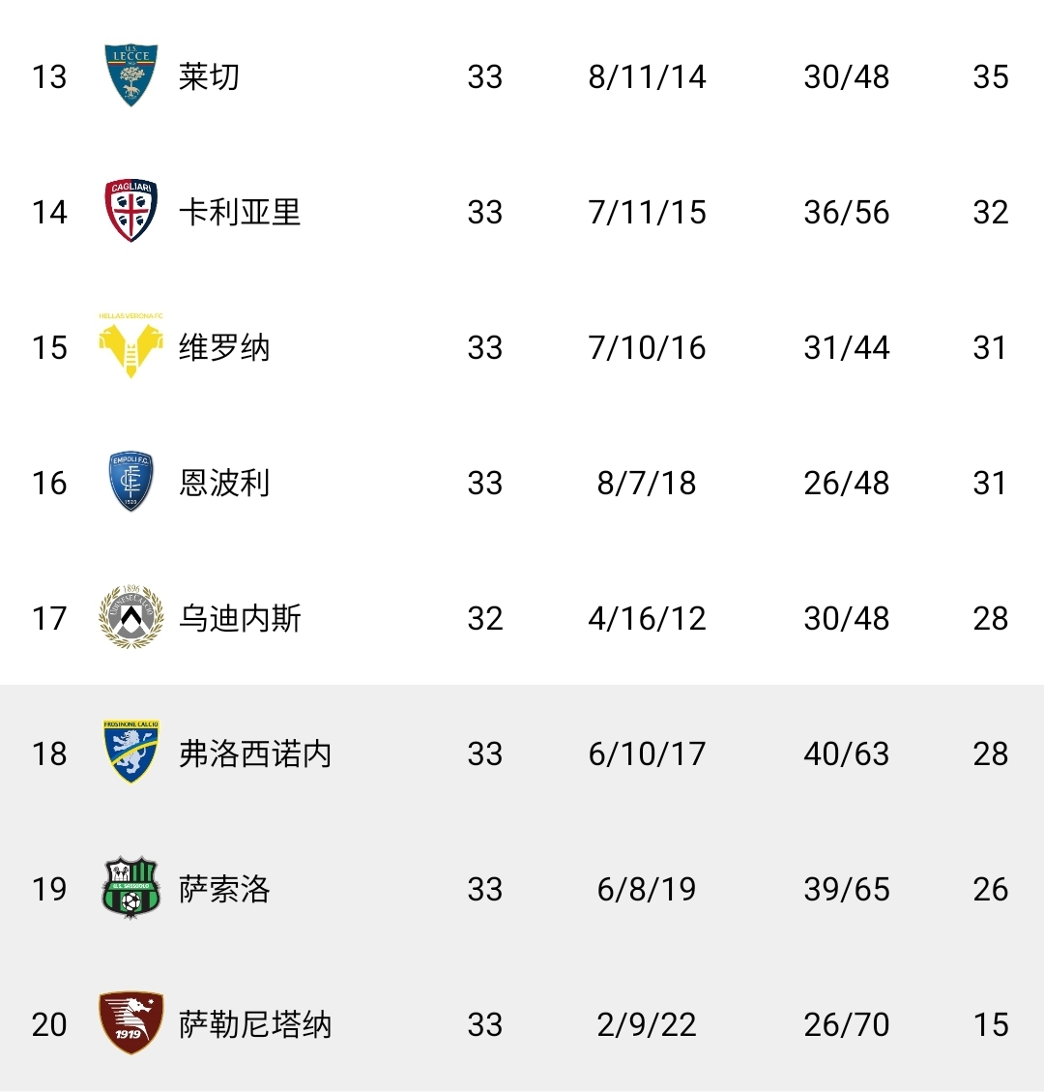This screenshot has height=1092, width=1044.
Task: Select the green Sassuolo crest
Action: 130,888
